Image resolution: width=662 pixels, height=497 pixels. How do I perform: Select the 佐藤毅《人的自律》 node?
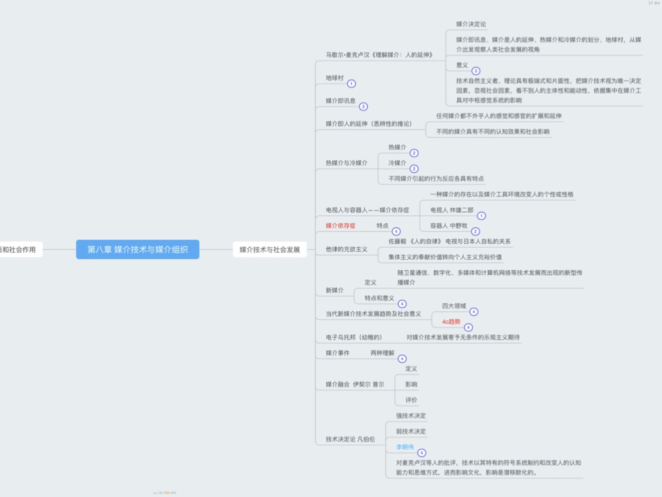(449, 241)
